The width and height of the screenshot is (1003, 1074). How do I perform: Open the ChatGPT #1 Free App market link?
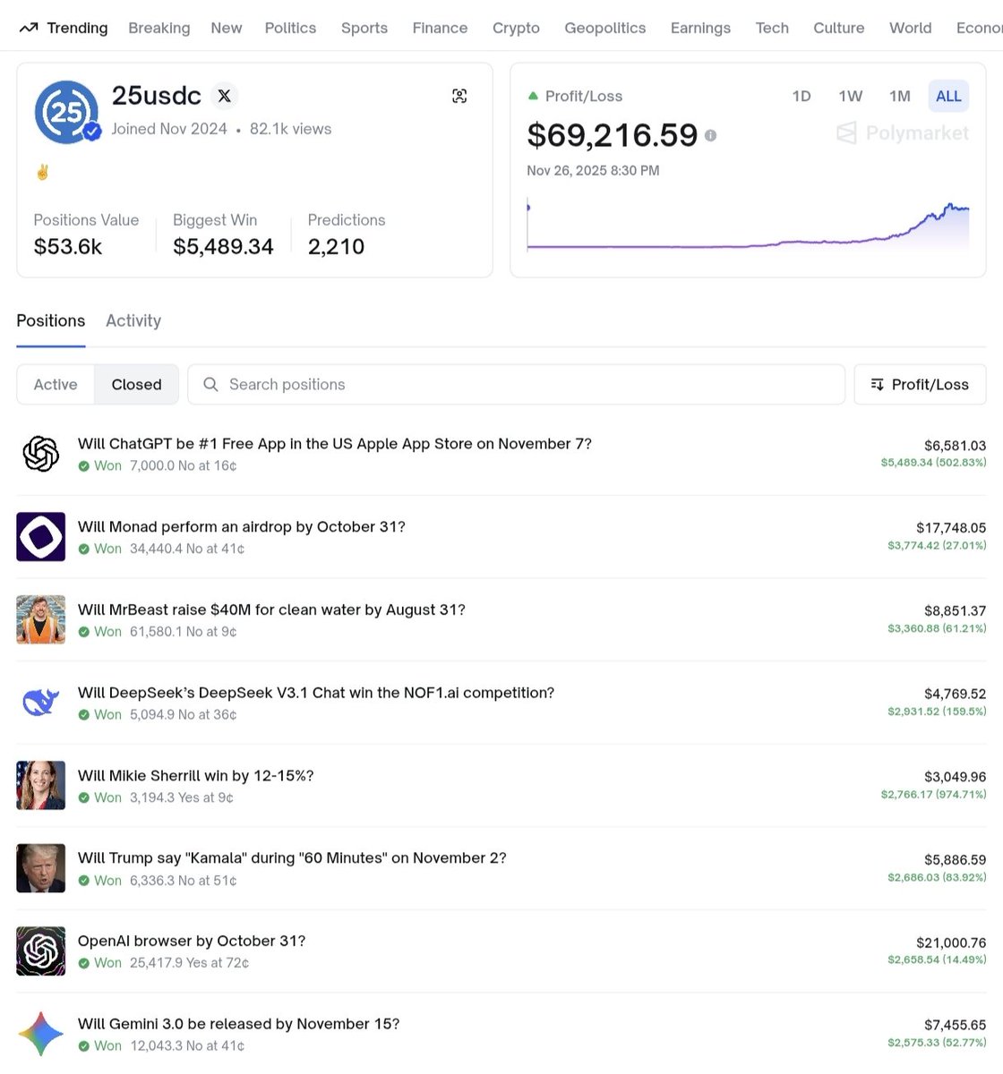[x=335, y=443]
